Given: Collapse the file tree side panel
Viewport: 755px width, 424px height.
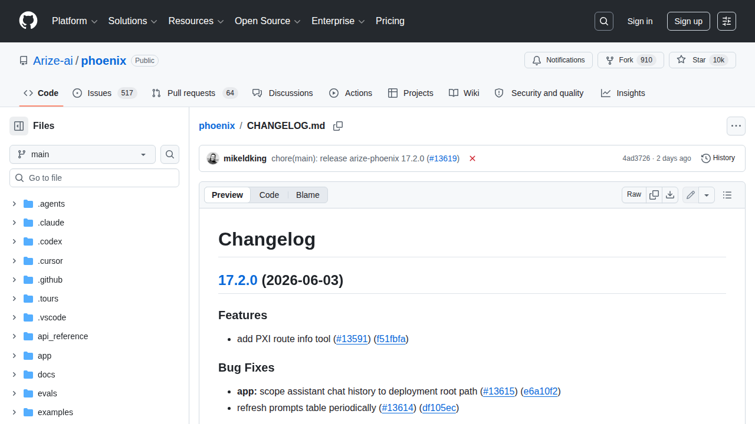Looking at the screenshot, I should coord(19,126).
